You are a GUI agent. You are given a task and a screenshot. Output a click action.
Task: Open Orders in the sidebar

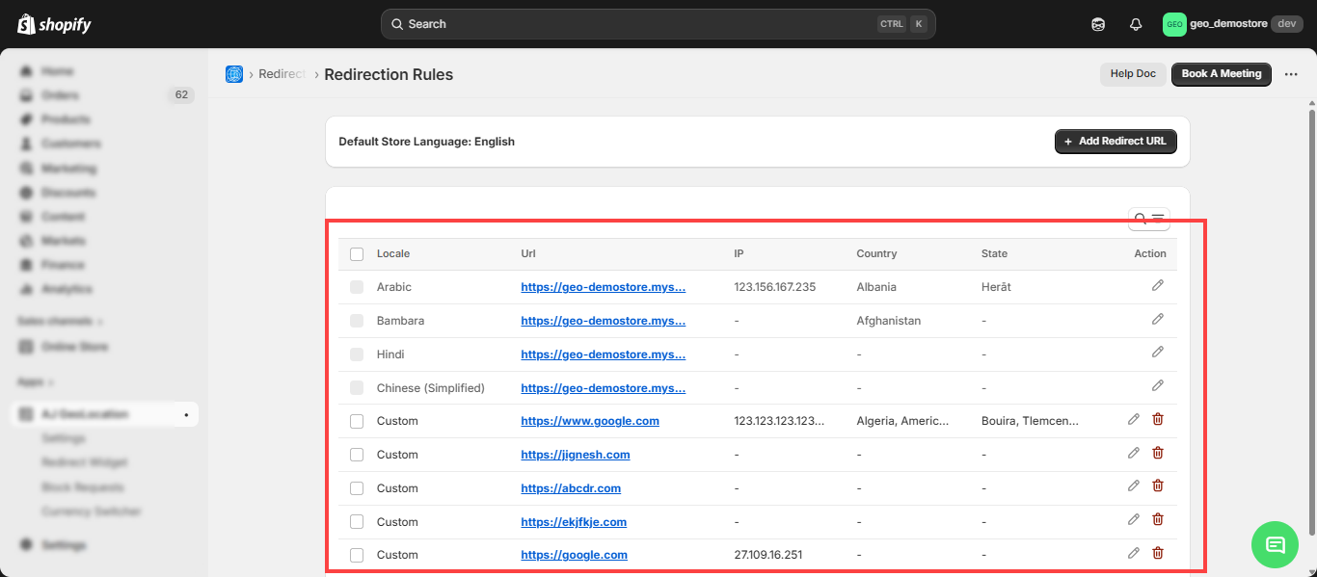61,95
